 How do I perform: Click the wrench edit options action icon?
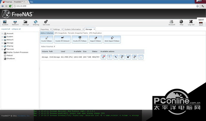coord(116,57)
